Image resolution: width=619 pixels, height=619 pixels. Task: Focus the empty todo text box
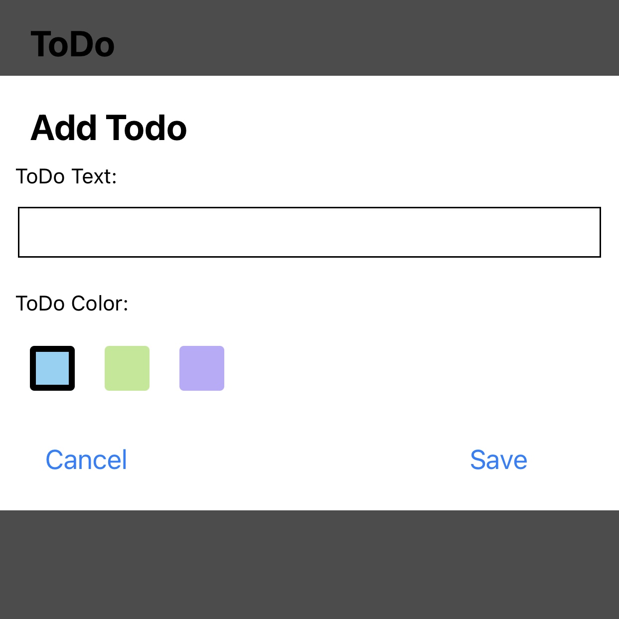click(309, 232)
